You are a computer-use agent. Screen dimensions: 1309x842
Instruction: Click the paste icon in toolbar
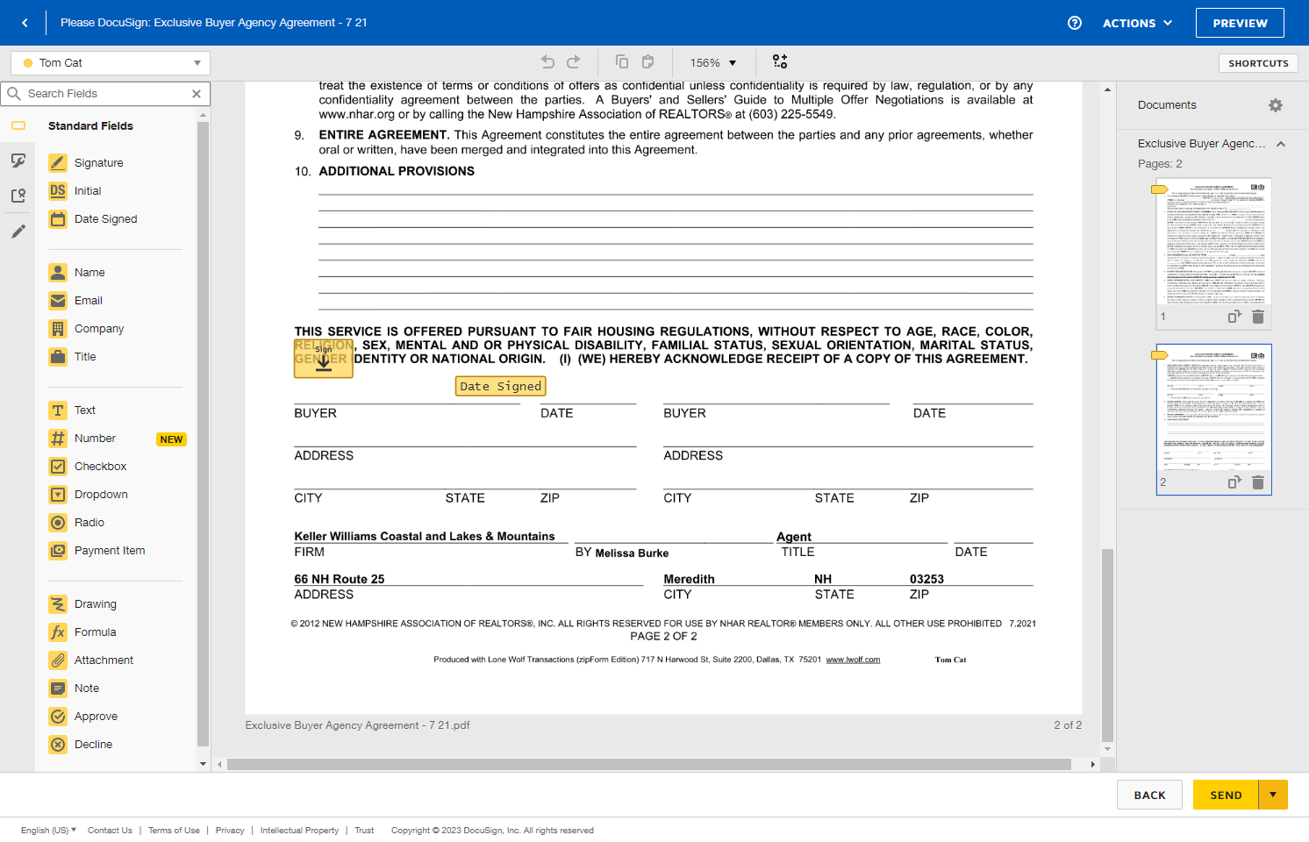pyautogui.click(x=648, y=62)
